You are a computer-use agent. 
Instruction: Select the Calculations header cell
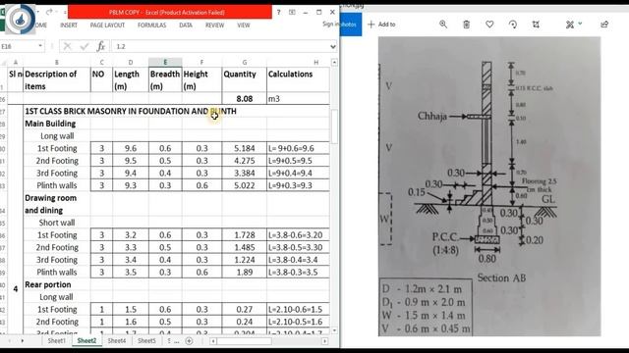[298, 80]
